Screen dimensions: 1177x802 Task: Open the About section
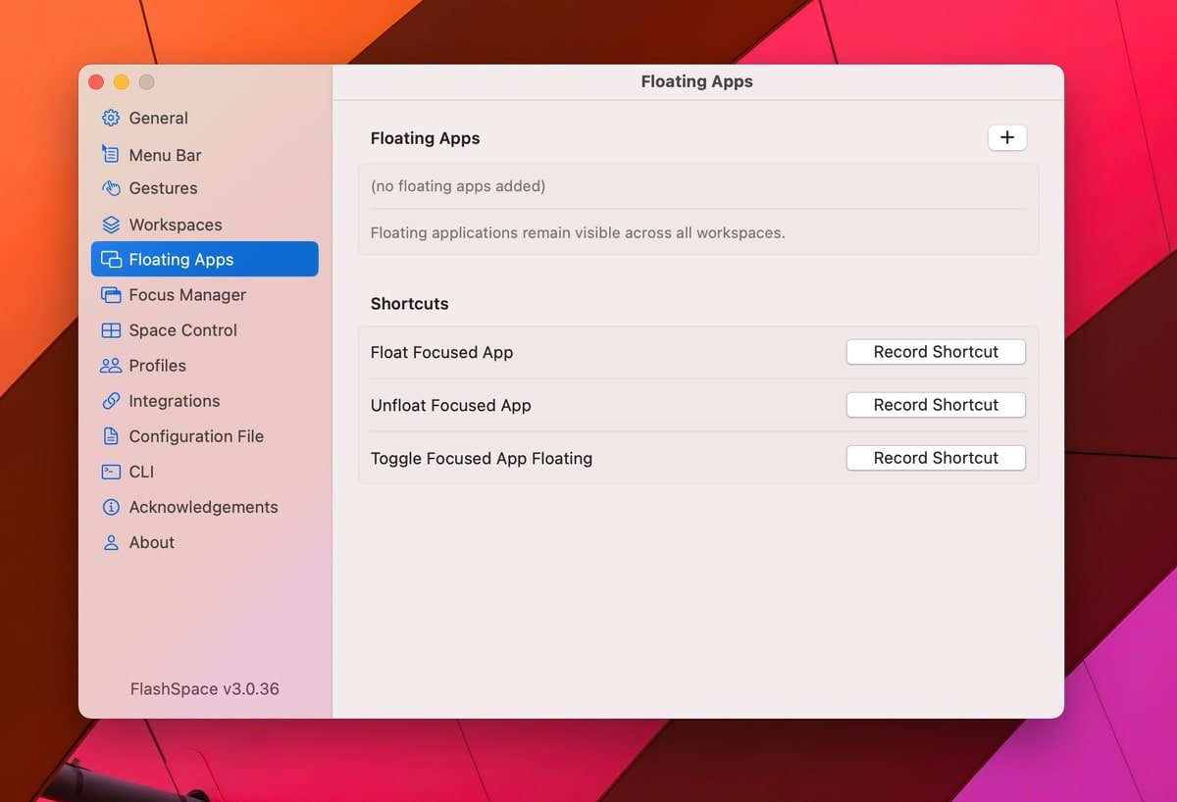[x=151, y=542]
